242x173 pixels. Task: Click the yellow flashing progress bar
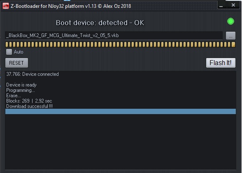tap(120, 44)
